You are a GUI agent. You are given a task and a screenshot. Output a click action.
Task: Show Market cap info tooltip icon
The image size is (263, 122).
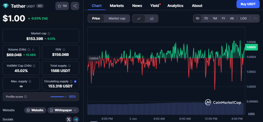49,34
